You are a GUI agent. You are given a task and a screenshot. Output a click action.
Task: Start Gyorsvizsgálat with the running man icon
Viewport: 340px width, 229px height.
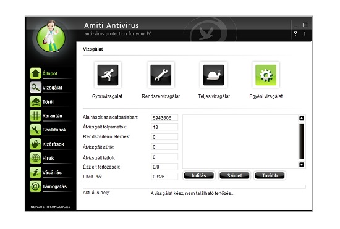108,75
